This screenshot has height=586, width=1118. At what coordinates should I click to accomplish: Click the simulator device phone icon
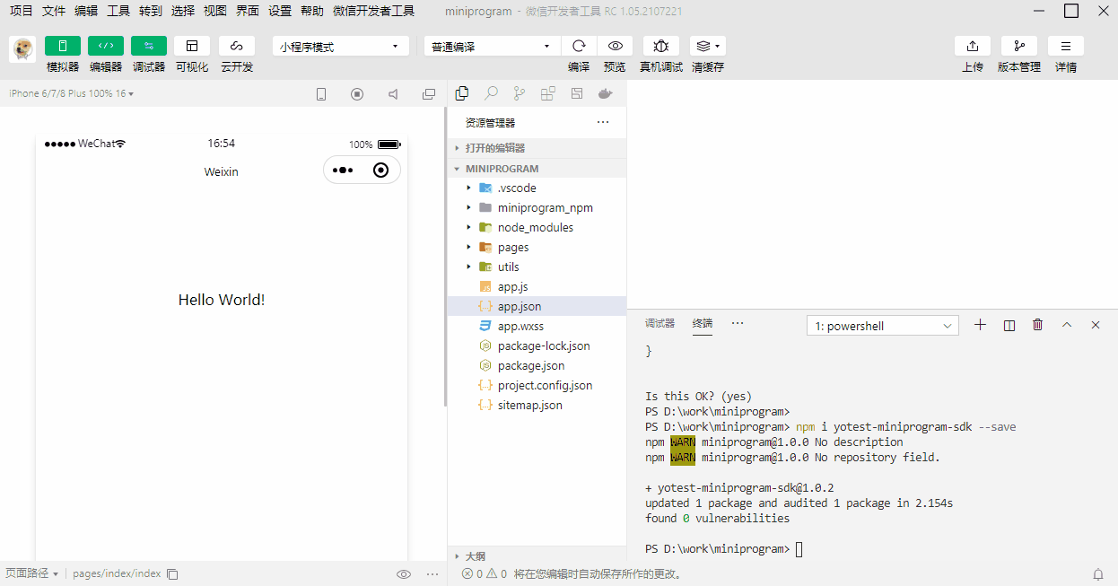[x=321, y=94]
